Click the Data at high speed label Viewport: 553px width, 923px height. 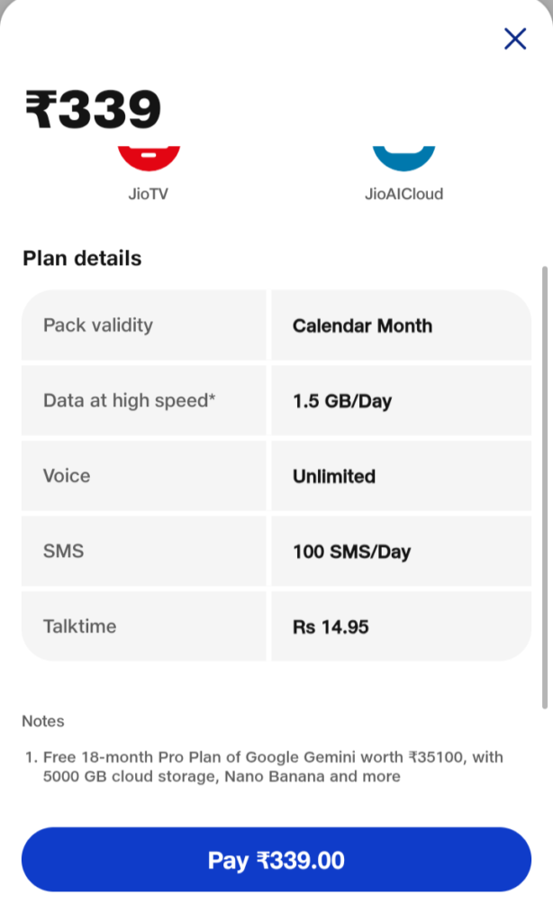[x=130, y=401]
